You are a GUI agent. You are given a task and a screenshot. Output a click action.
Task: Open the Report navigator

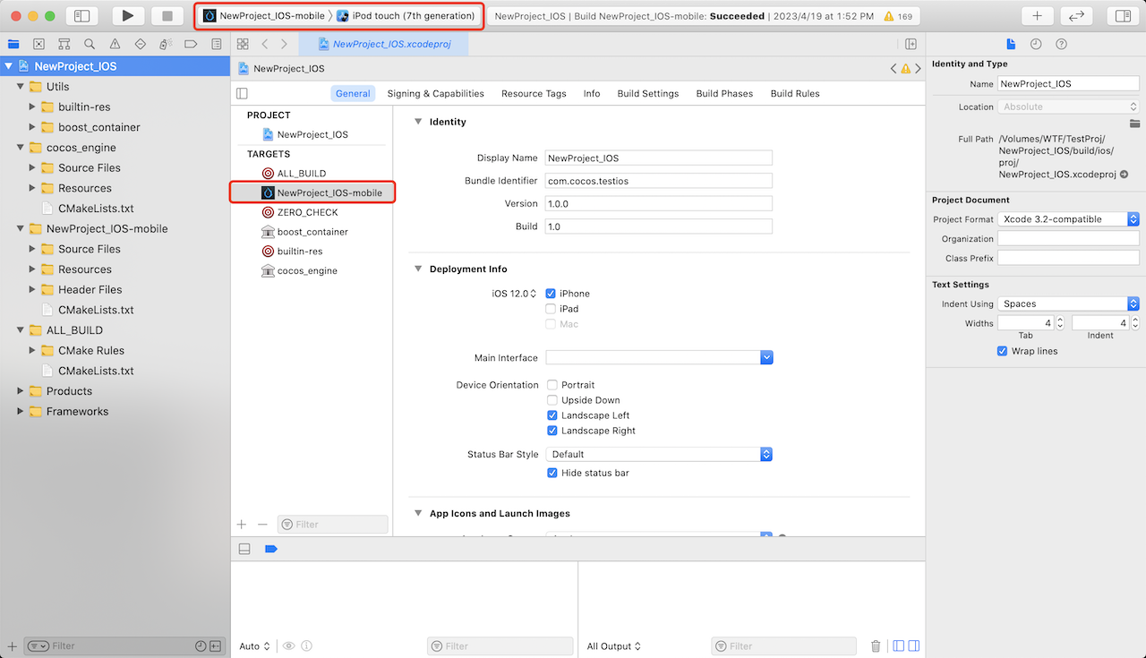coord(216,44)
